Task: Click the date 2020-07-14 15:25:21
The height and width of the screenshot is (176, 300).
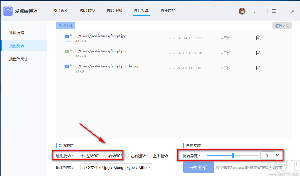Action: pos(185,38)
